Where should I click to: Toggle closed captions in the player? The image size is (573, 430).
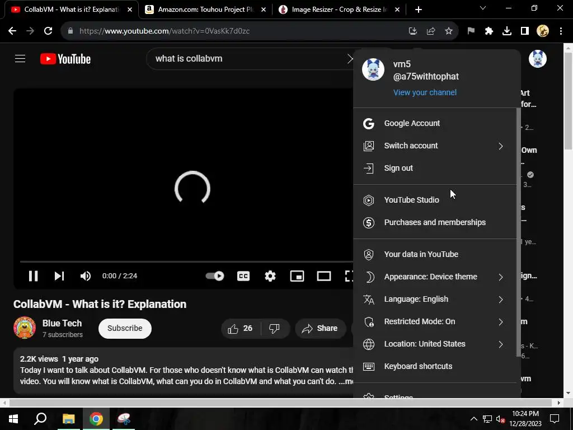pos(243,275)
